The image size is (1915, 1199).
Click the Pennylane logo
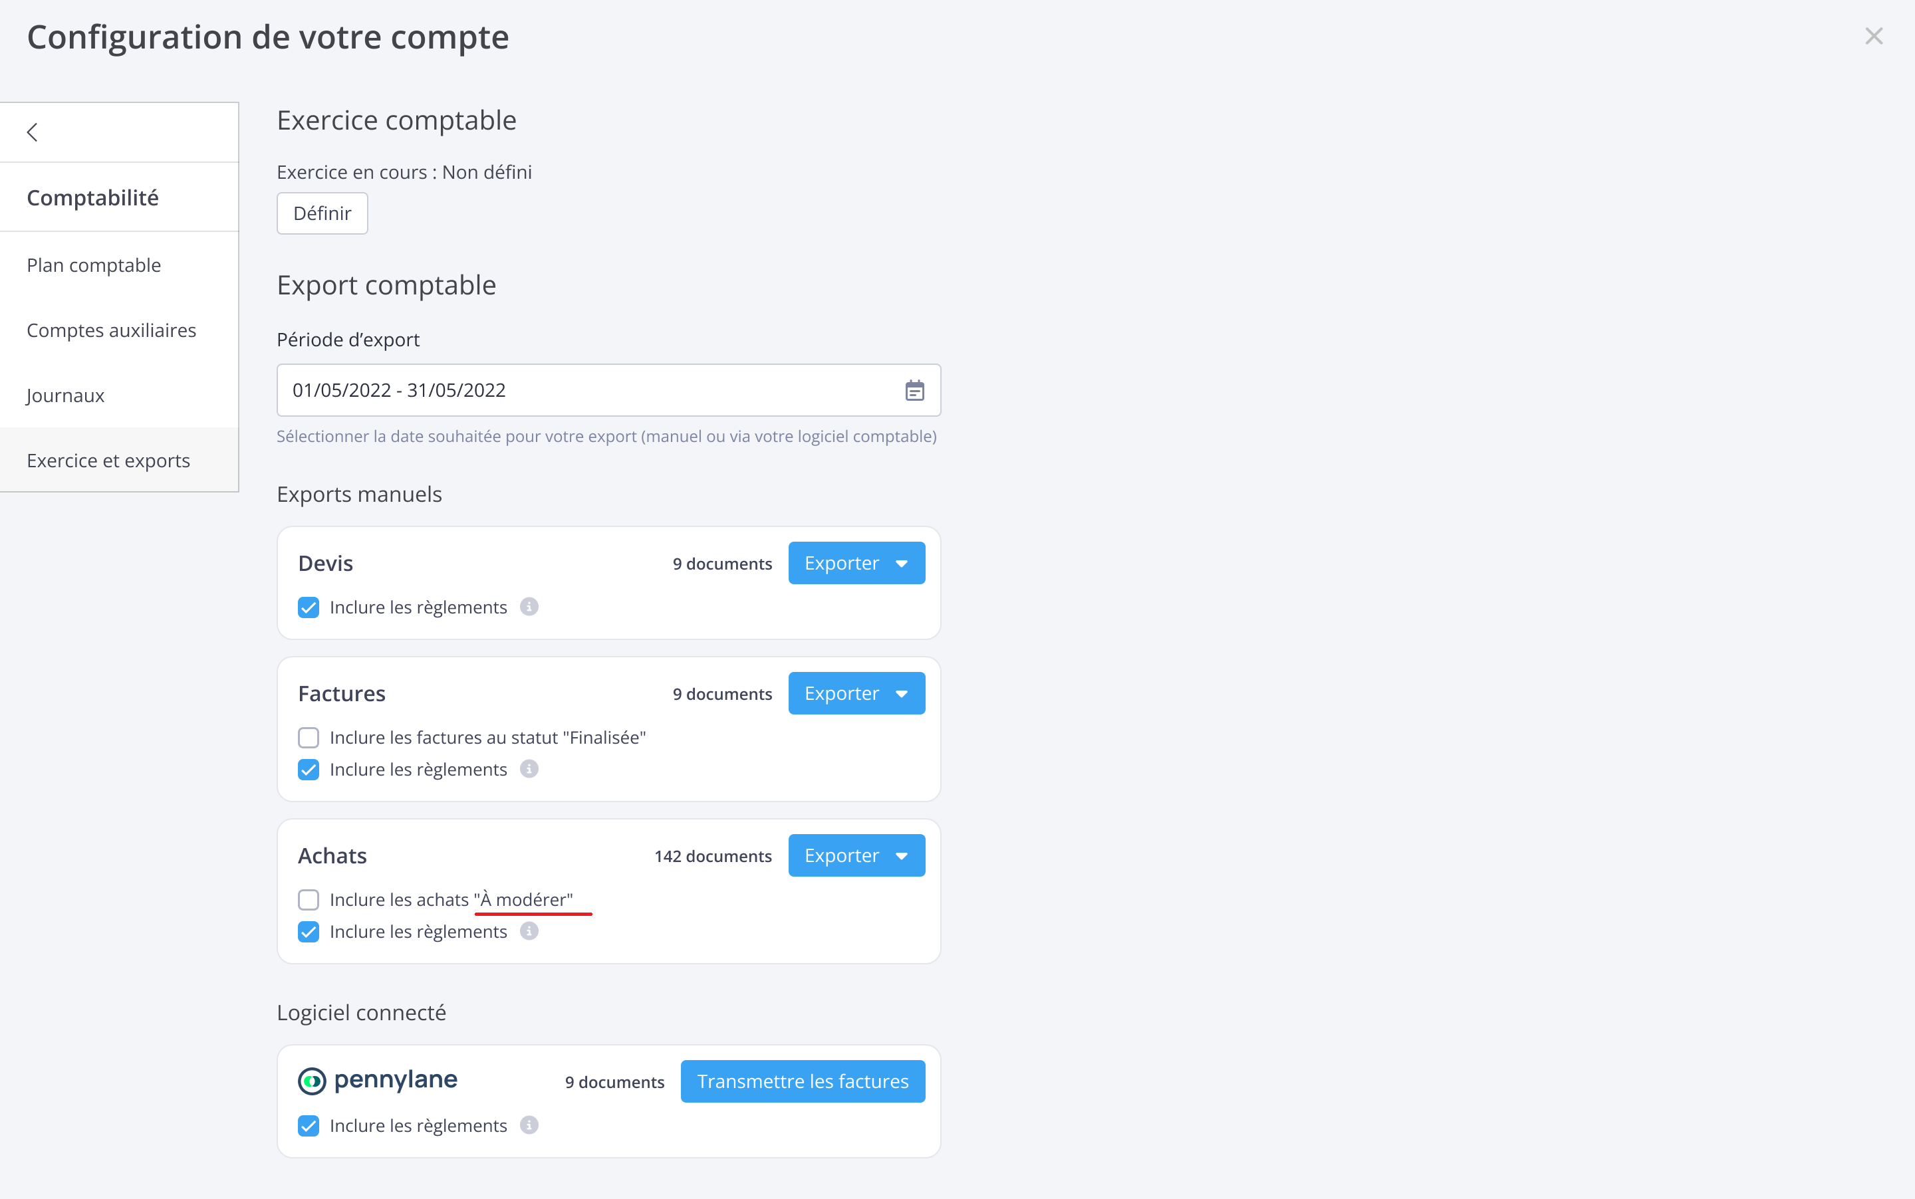tap(378, 1081)
